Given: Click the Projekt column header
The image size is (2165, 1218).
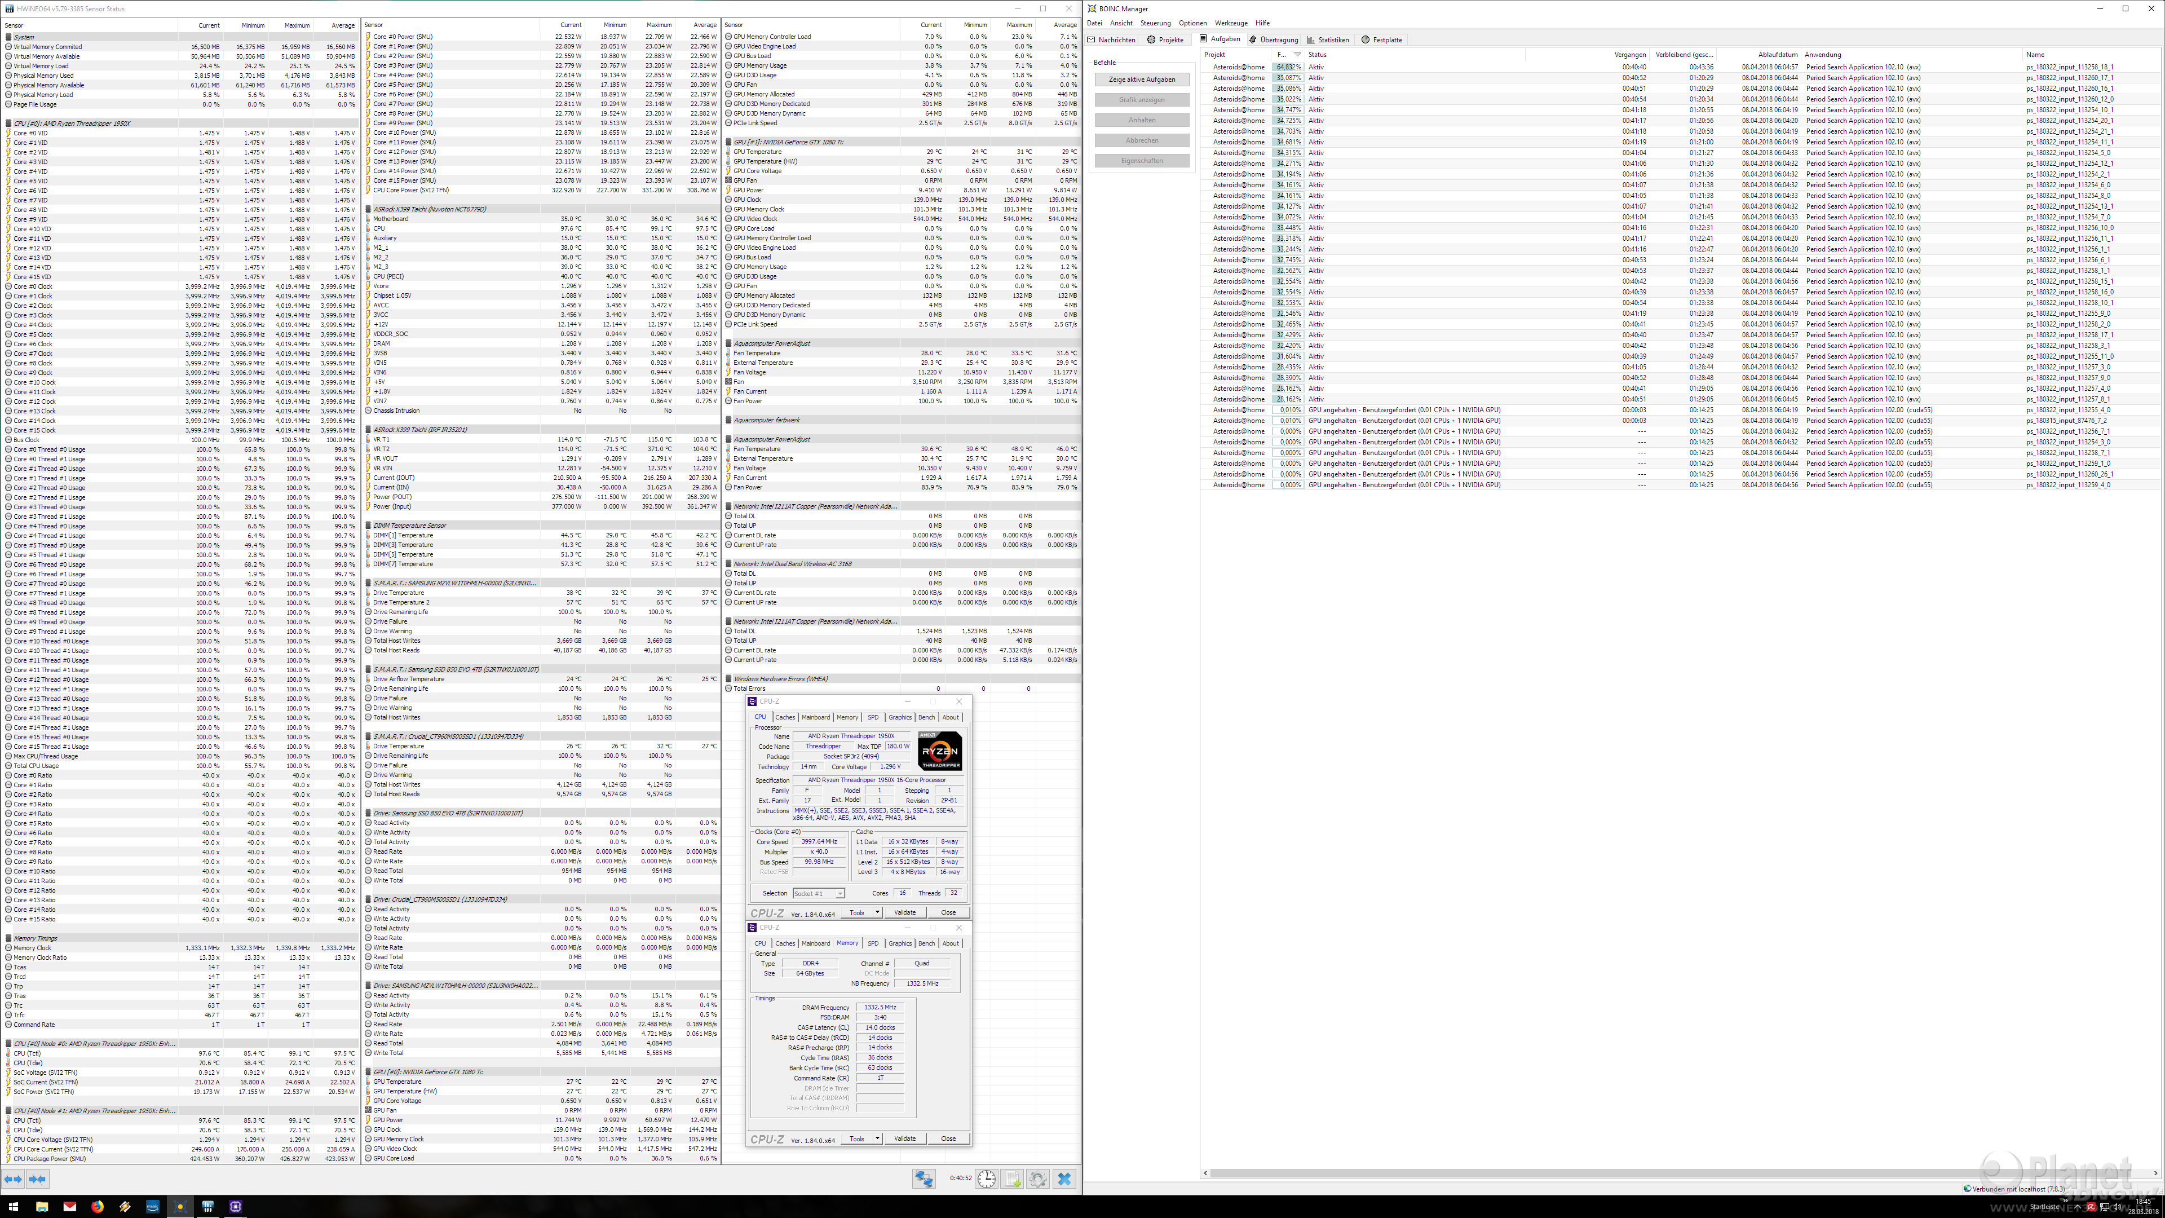Looking at the screenshot, I should pos(1235,55).
